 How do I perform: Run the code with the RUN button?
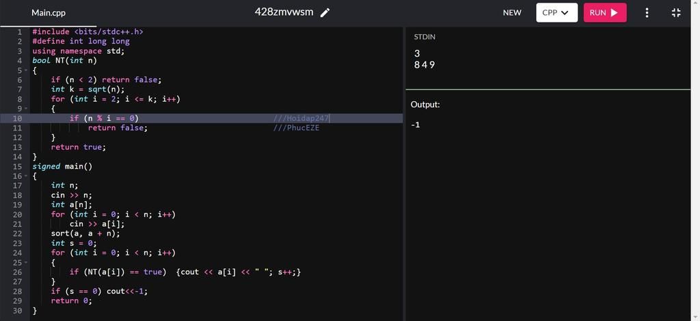point(605,12)
